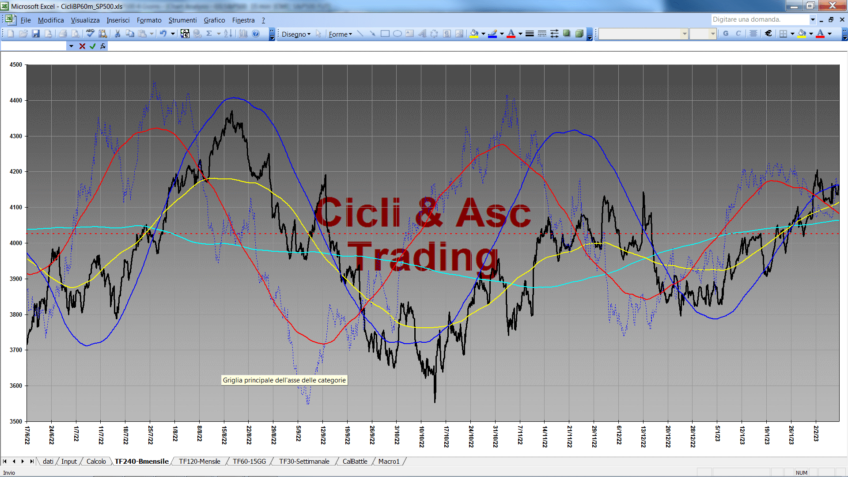
Task: Switch to the TF120-Mensile sheet tab
Action: 199,461
